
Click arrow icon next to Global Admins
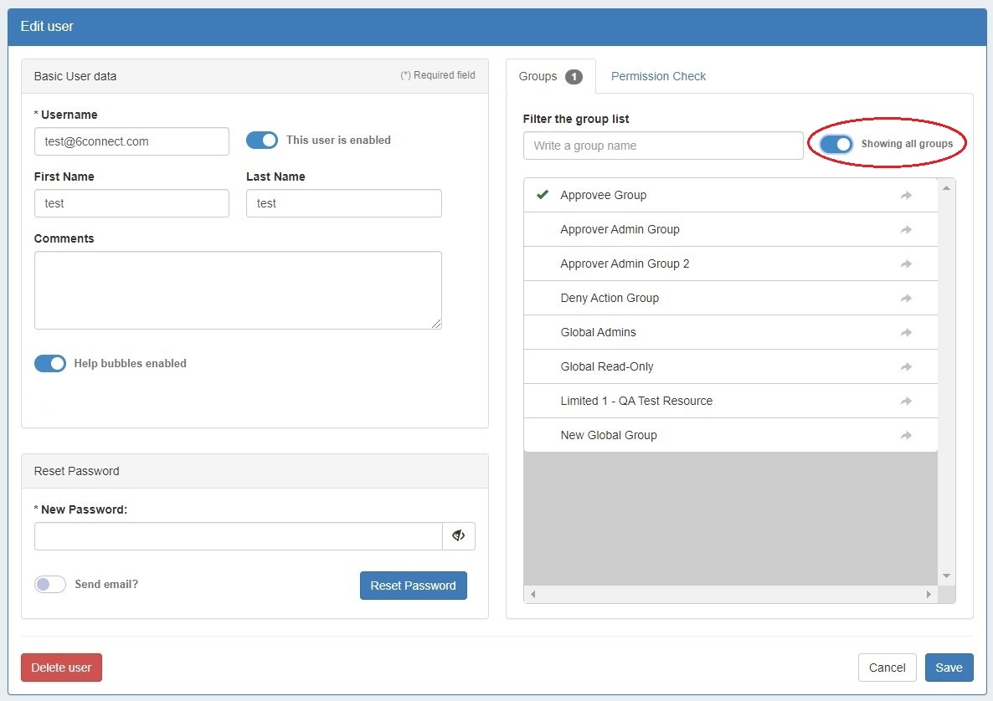pos(906,332)
